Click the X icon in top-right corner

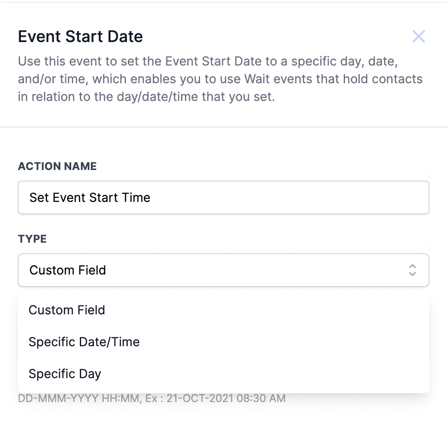pyautogui.click(x=419, y=36)
